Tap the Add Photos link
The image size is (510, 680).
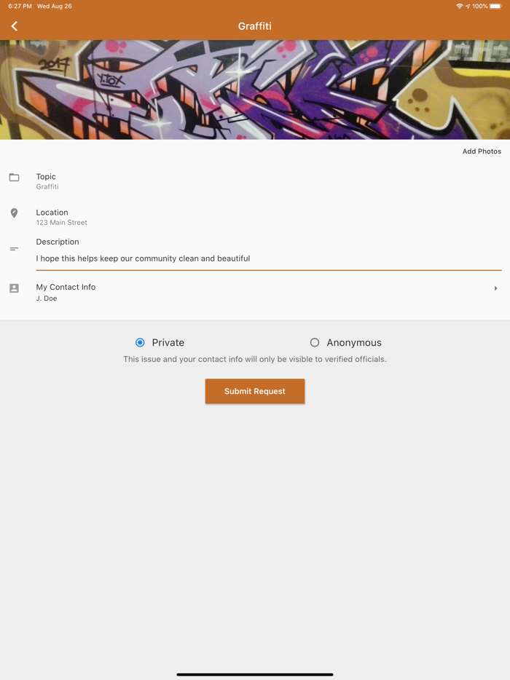(482, 151)
